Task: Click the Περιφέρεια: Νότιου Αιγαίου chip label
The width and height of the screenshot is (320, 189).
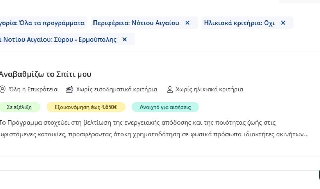Action: [x=136, y=23]
